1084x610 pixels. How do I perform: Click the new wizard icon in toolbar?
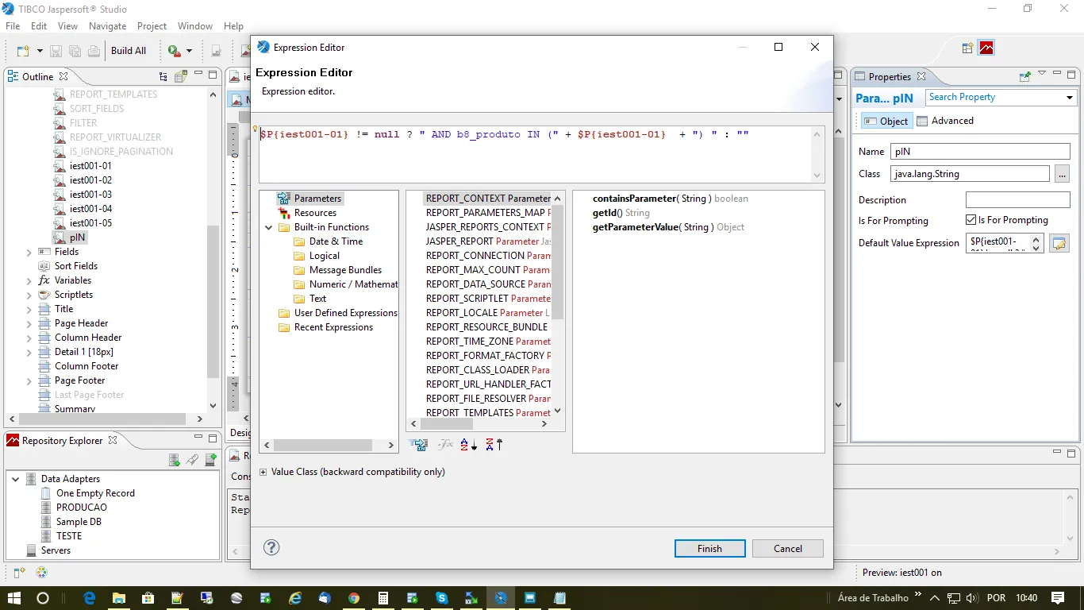click(23, 51)
